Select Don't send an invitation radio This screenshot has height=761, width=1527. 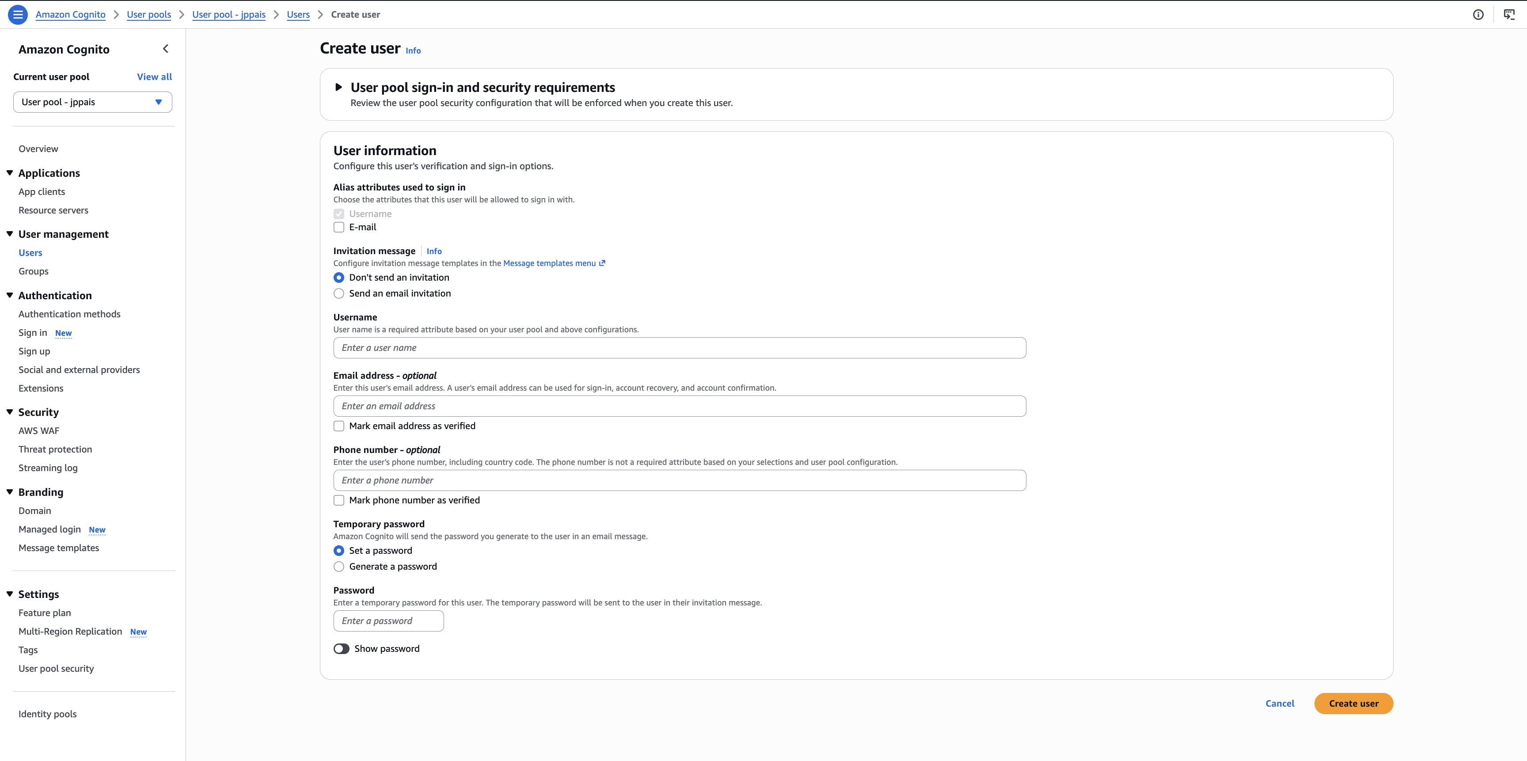pyautogui.click(x=338, y=278)
